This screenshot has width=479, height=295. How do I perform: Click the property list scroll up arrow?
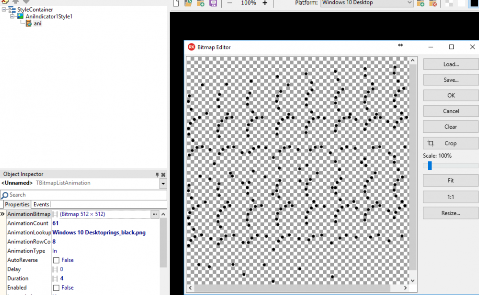(163, 214)
